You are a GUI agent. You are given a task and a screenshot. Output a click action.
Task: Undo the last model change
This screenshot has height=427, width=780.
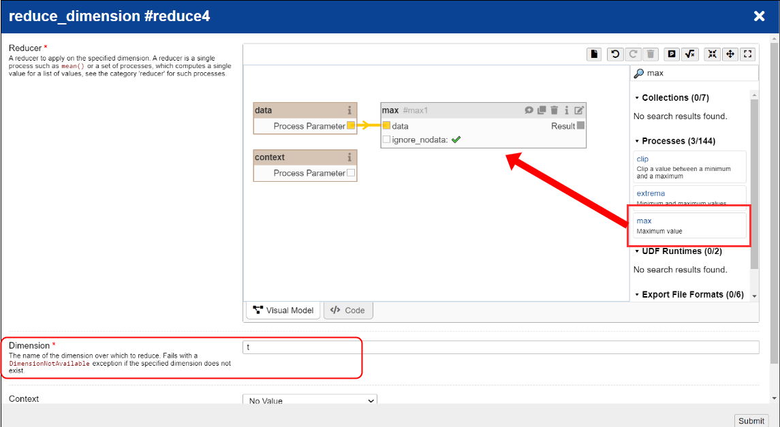click(x=615, y=54)
